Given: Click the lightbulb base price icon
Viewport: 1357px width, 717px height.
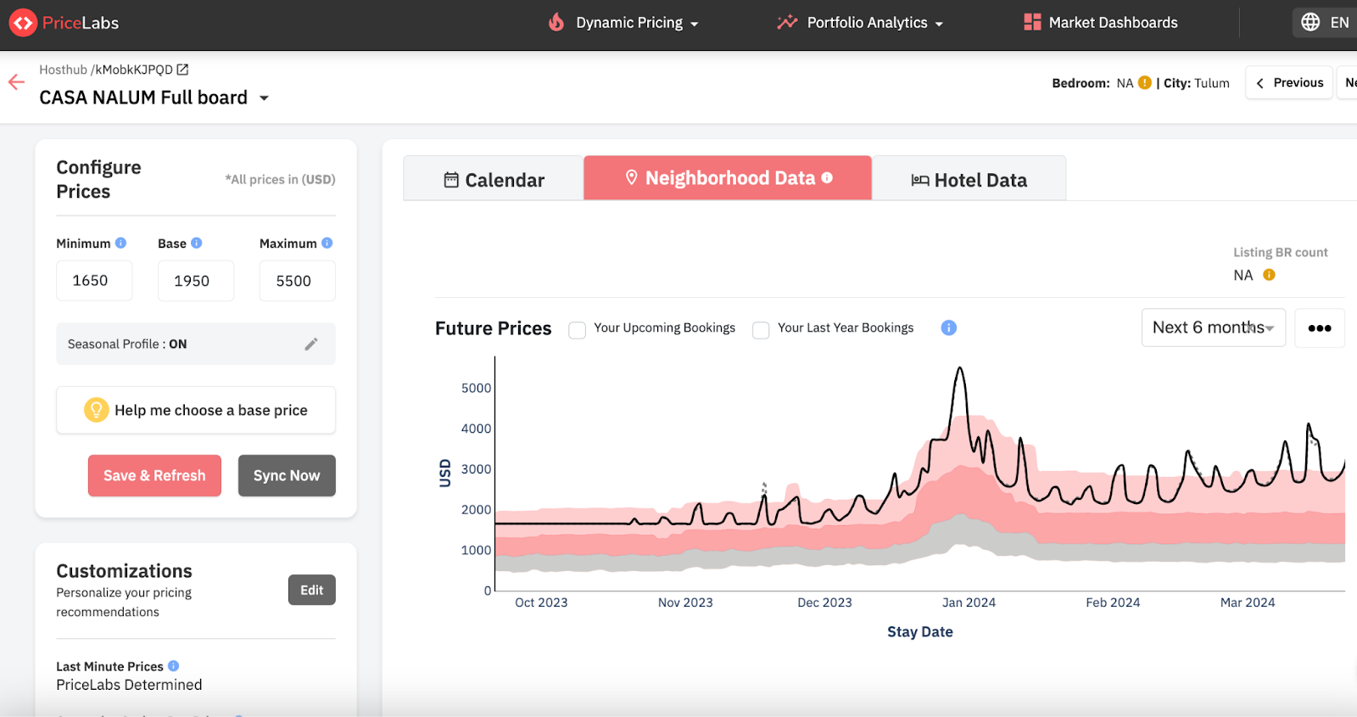Looking at the screenshot, I should click(96, 410).
